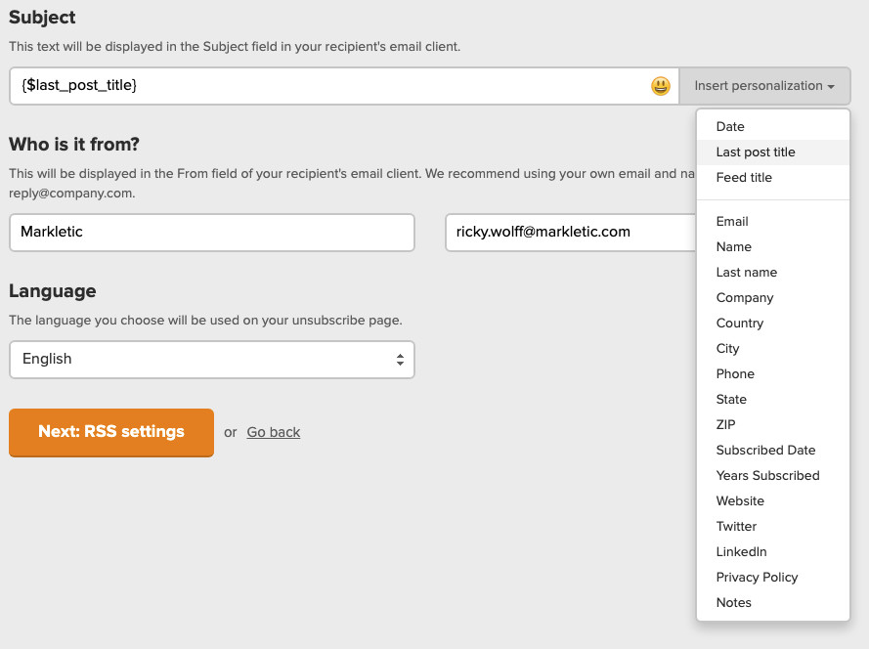Choose "Email" from the personalization list
Screen dimensions: 869x649
click(x=731, y=221)
